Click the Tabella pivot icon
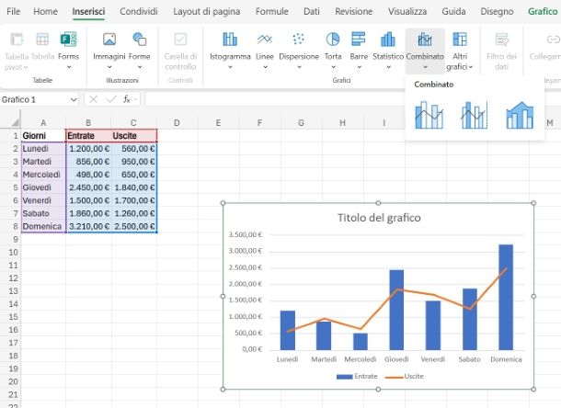Image resolution: width=561 pixels, height=408 pixels. click(17, 40)
